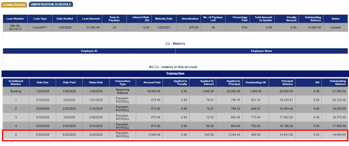Click No. of Paydays Left value 16
This screenshot has width=349, height=146.
[213, 27]
